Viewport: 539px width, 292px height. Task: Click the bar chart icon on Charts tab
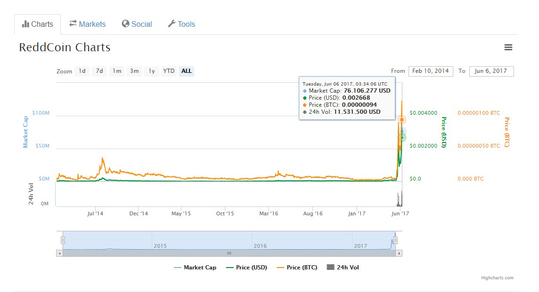(x=25, y=24)
